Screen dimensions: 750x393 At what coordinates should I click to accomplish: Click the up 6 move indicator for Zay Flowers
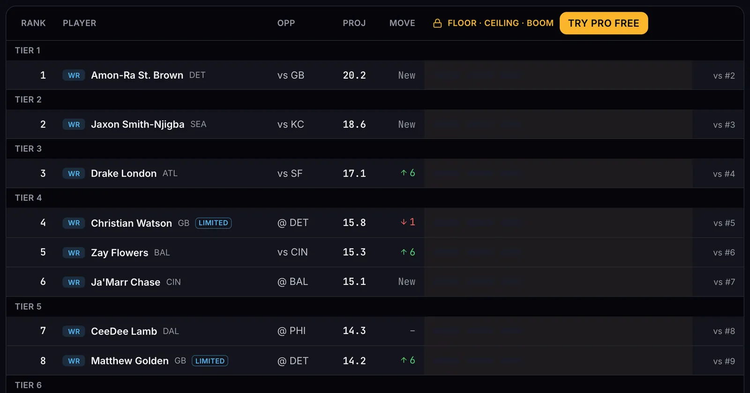click(408, 252)
